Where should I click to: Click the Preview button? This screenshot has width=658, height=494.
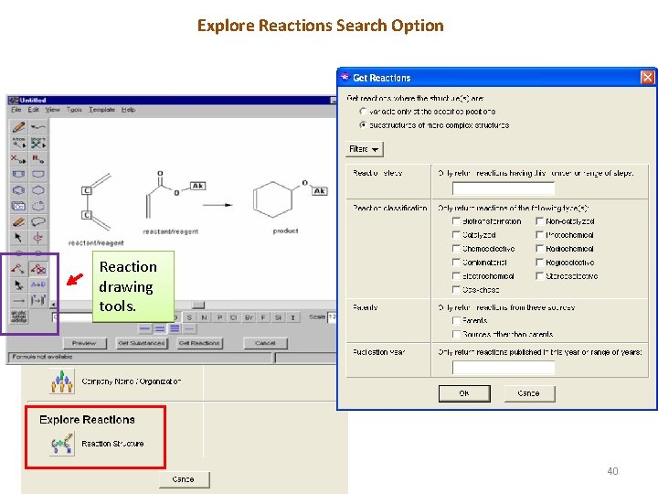[84, 343]
